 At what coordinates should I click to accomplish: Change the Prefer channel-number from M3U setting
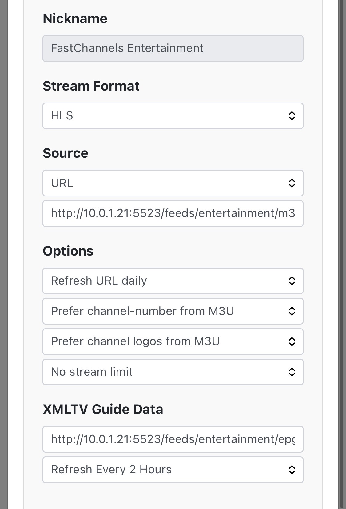(166, 311)
